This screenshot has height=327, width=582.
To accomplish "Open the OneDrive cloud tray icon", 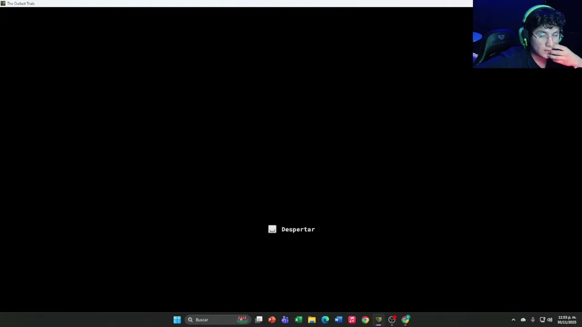I will click(523, 320).
